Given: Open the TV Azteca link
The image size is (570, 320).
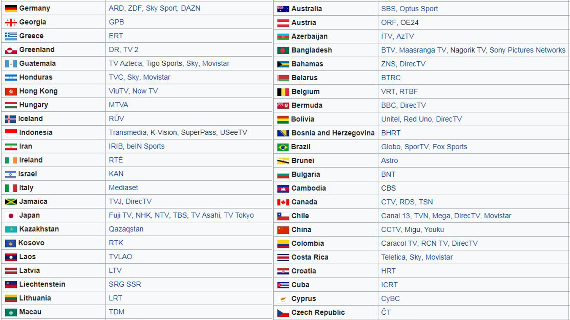Looking at the screenshot, I should point(125,63).
